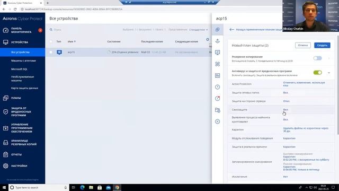Open the Active Protection setting link

coord(304,84)
